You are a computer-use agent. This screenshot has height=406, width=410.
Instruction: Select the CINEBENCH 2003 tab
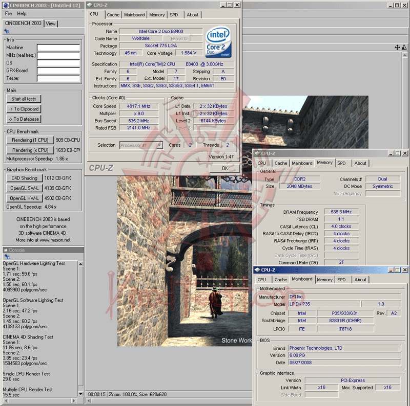[23, 23]
